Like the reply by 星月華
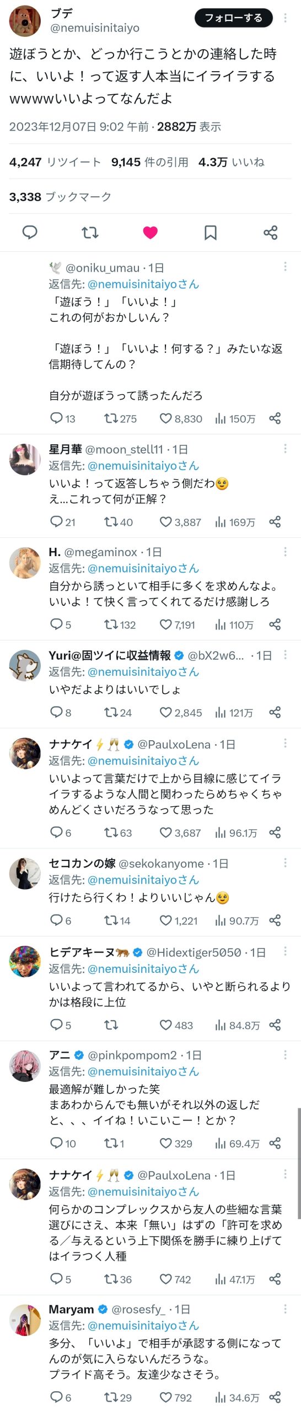The width and height of the screenshot is (301, 1411). pos(166,521)
